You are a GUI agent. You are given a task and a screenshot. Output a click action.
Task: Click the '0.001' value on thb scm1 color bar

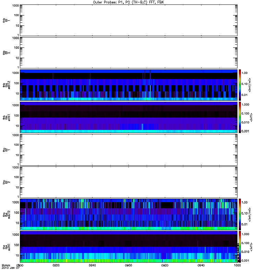245,131
